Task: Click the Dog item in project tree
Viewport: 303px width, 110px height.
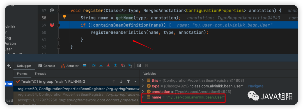Action: (x=8, y=38)
